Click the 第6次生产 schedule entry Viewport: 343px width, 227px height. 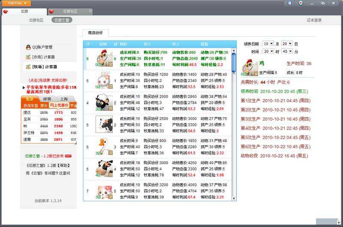pyautogui.click(x=275, y=147)
